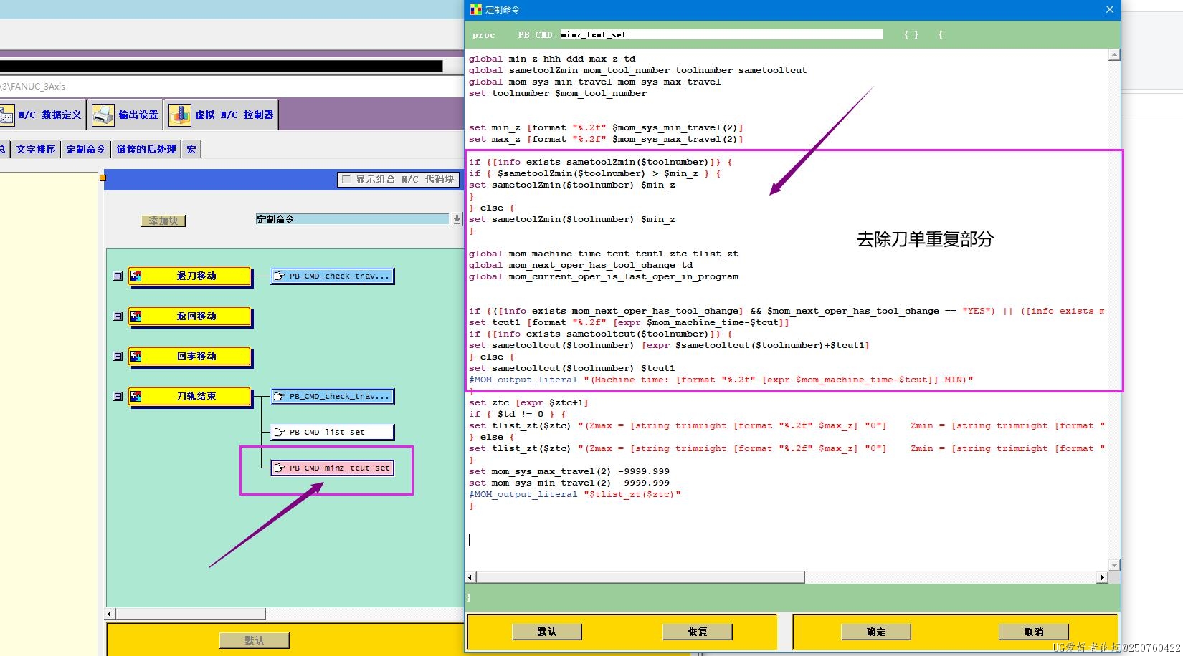Switch to the 宏 sub-tab
This screenshot has width=1183, height=656.
pyautogui.click(x=191, y=149)
